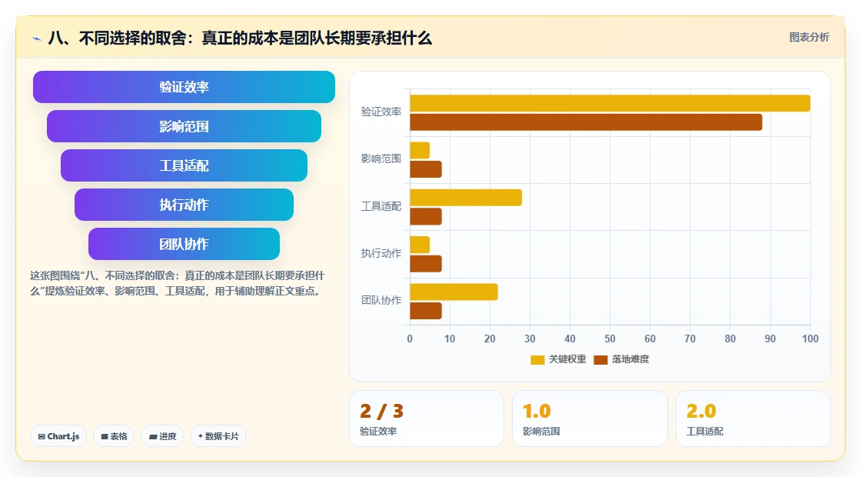Toggle the 落地难度 legend swatch
Screen dimensions: 861x477
pyautogui.click(x=600, y=359)
